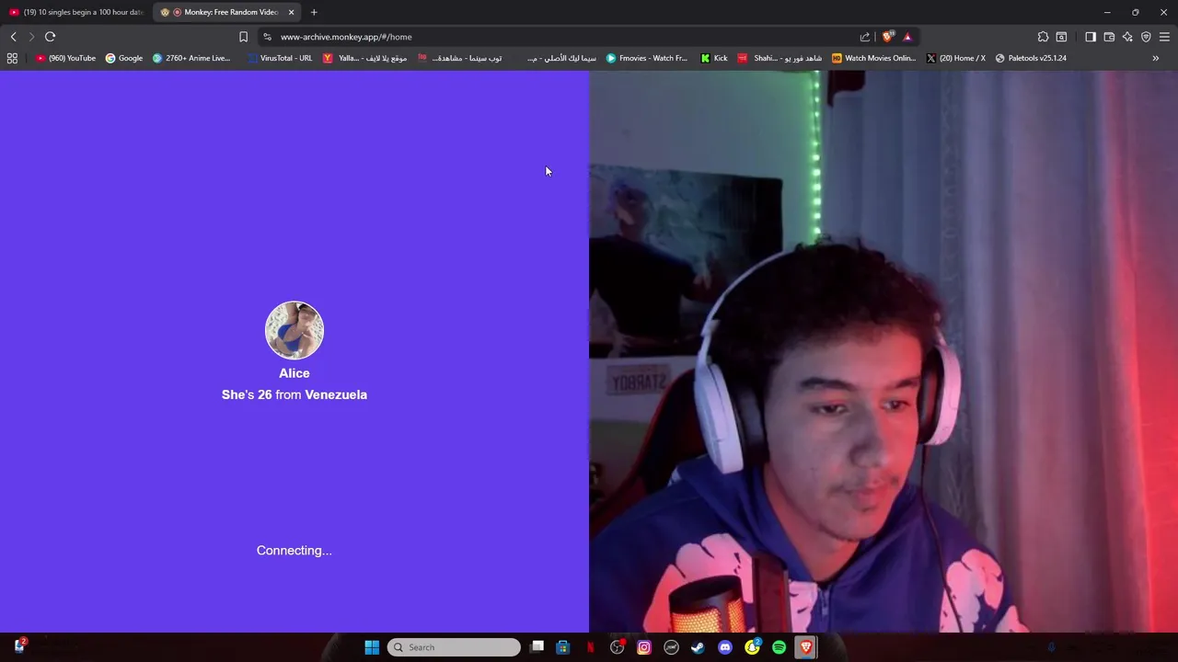This screenshot has width=1178, height=662.
Task: Reload the Monkey page
Action: coord(50,37)
